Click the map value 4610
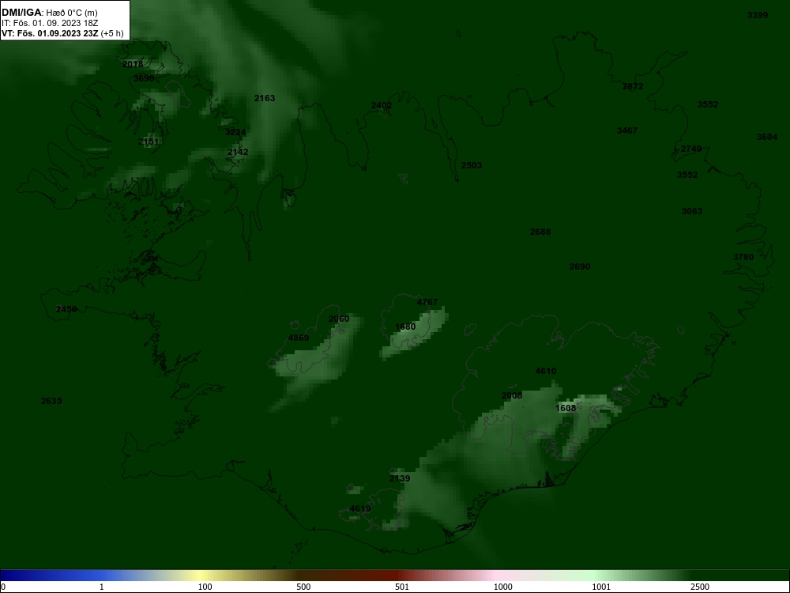The height and width of the screenshot is (593, 790). pyautogui.click(x=546, y=371)
